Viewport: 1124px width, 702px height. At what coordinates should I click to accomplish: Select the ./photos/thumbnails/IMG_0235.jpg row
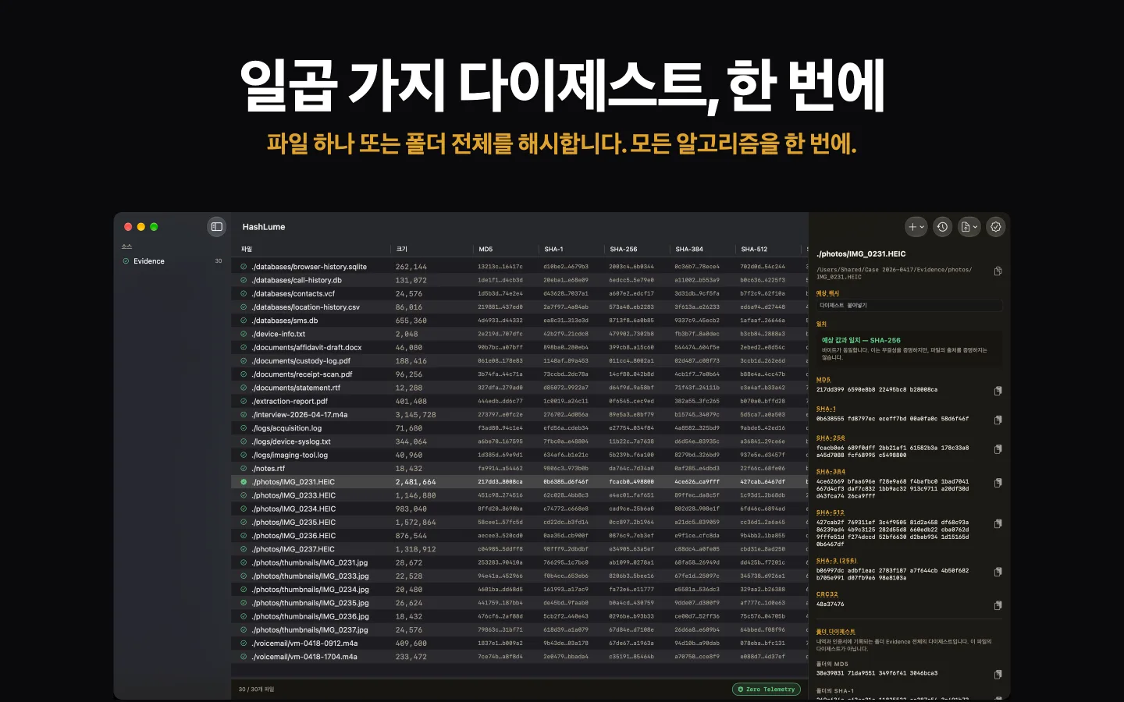point(519,603)
